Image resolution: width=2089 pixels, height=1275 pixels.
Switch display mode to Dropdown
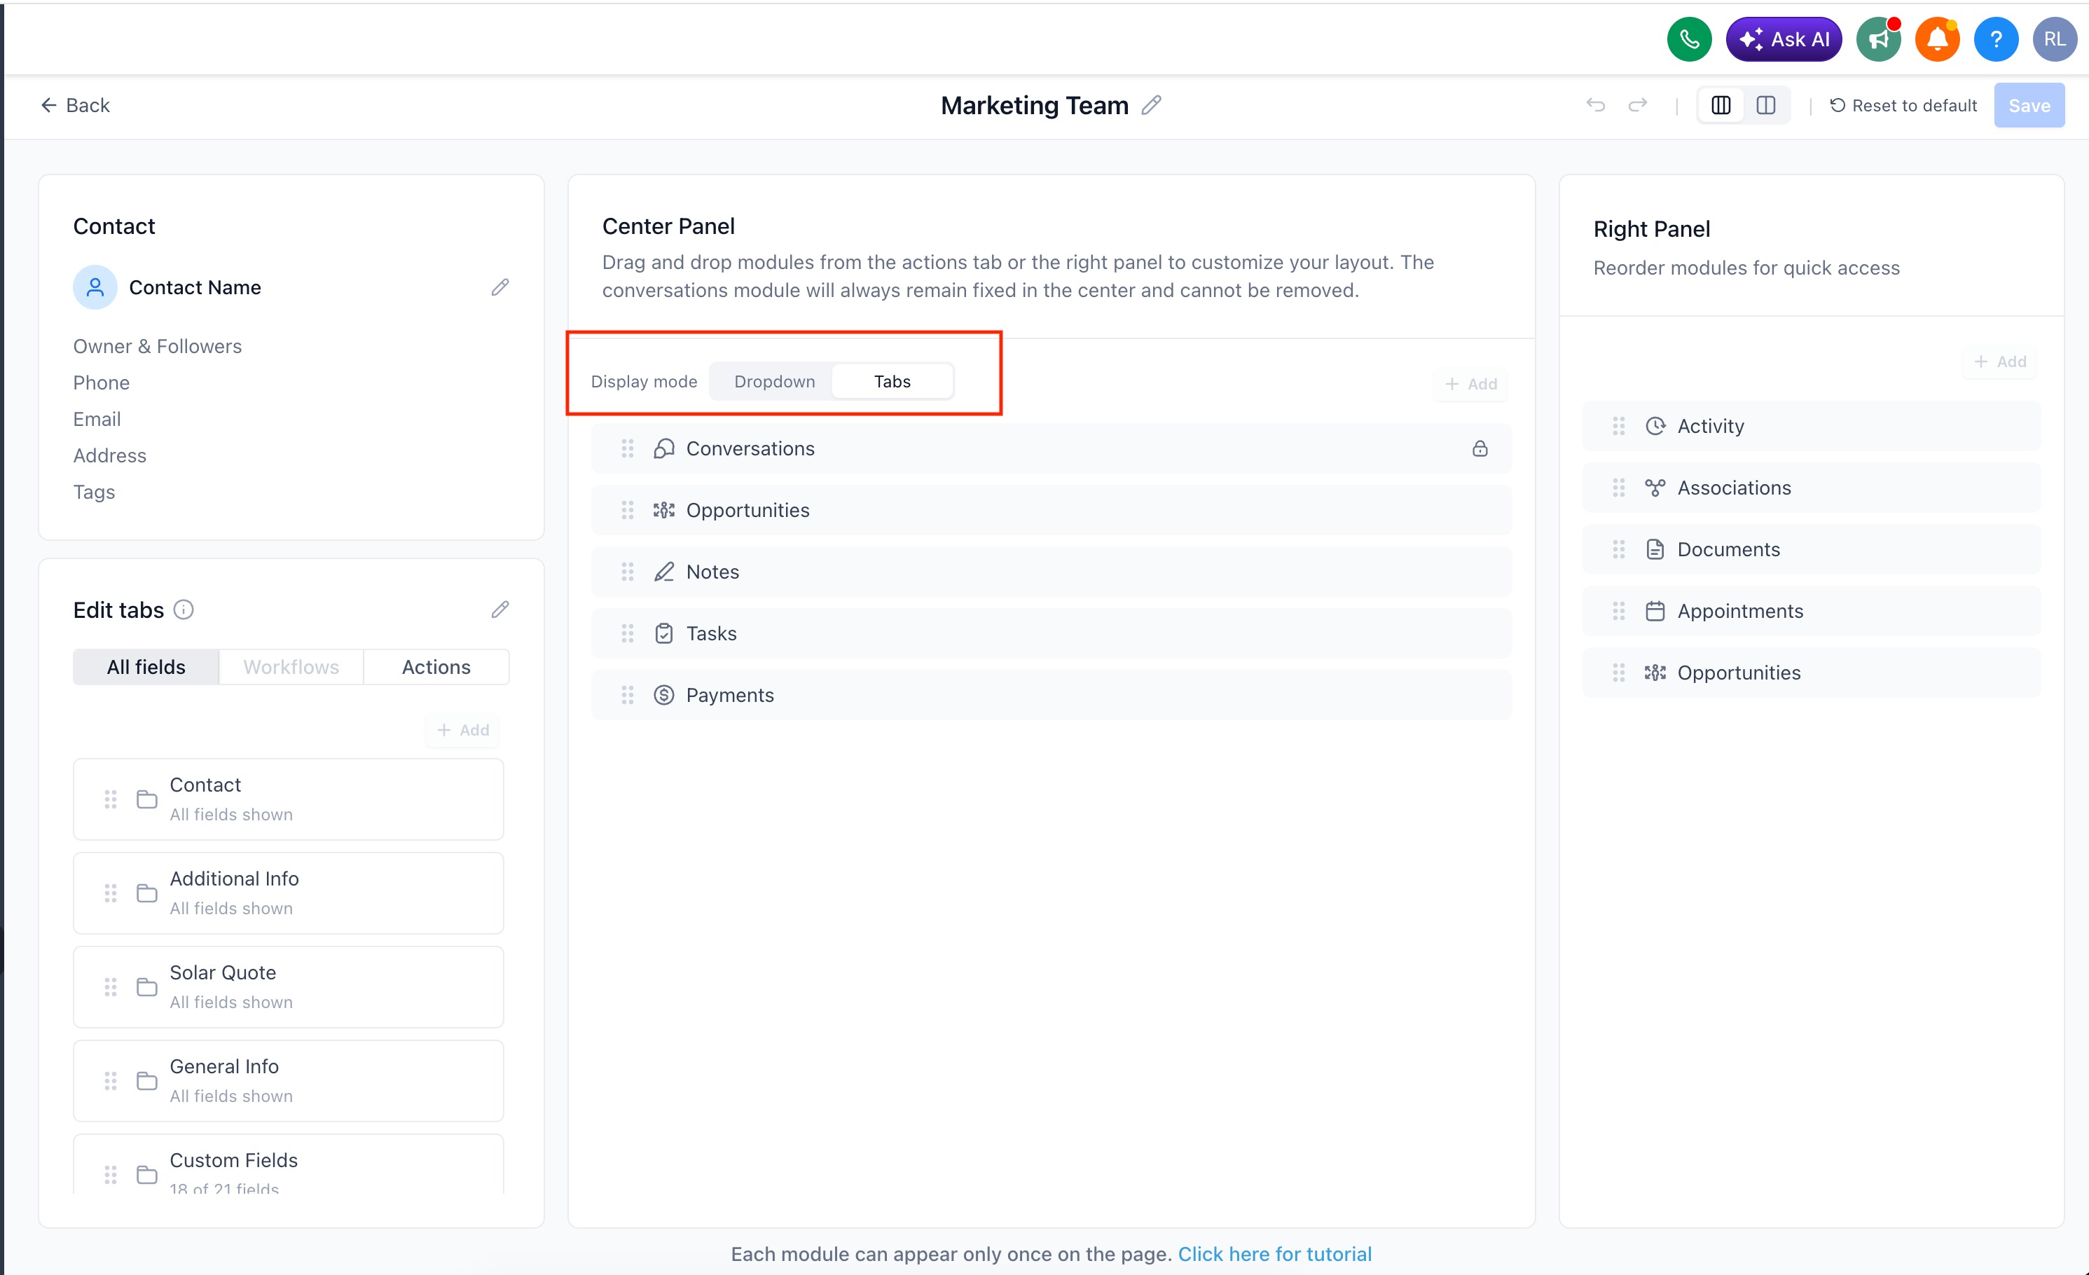[x=774, y=382]
